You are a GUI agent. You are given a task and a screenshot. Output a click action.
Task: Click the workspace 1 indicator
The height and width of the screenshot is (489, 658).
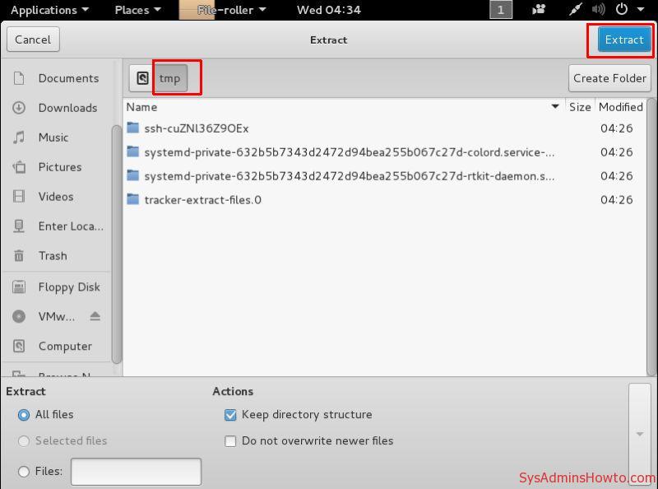[x=501, y=10]
